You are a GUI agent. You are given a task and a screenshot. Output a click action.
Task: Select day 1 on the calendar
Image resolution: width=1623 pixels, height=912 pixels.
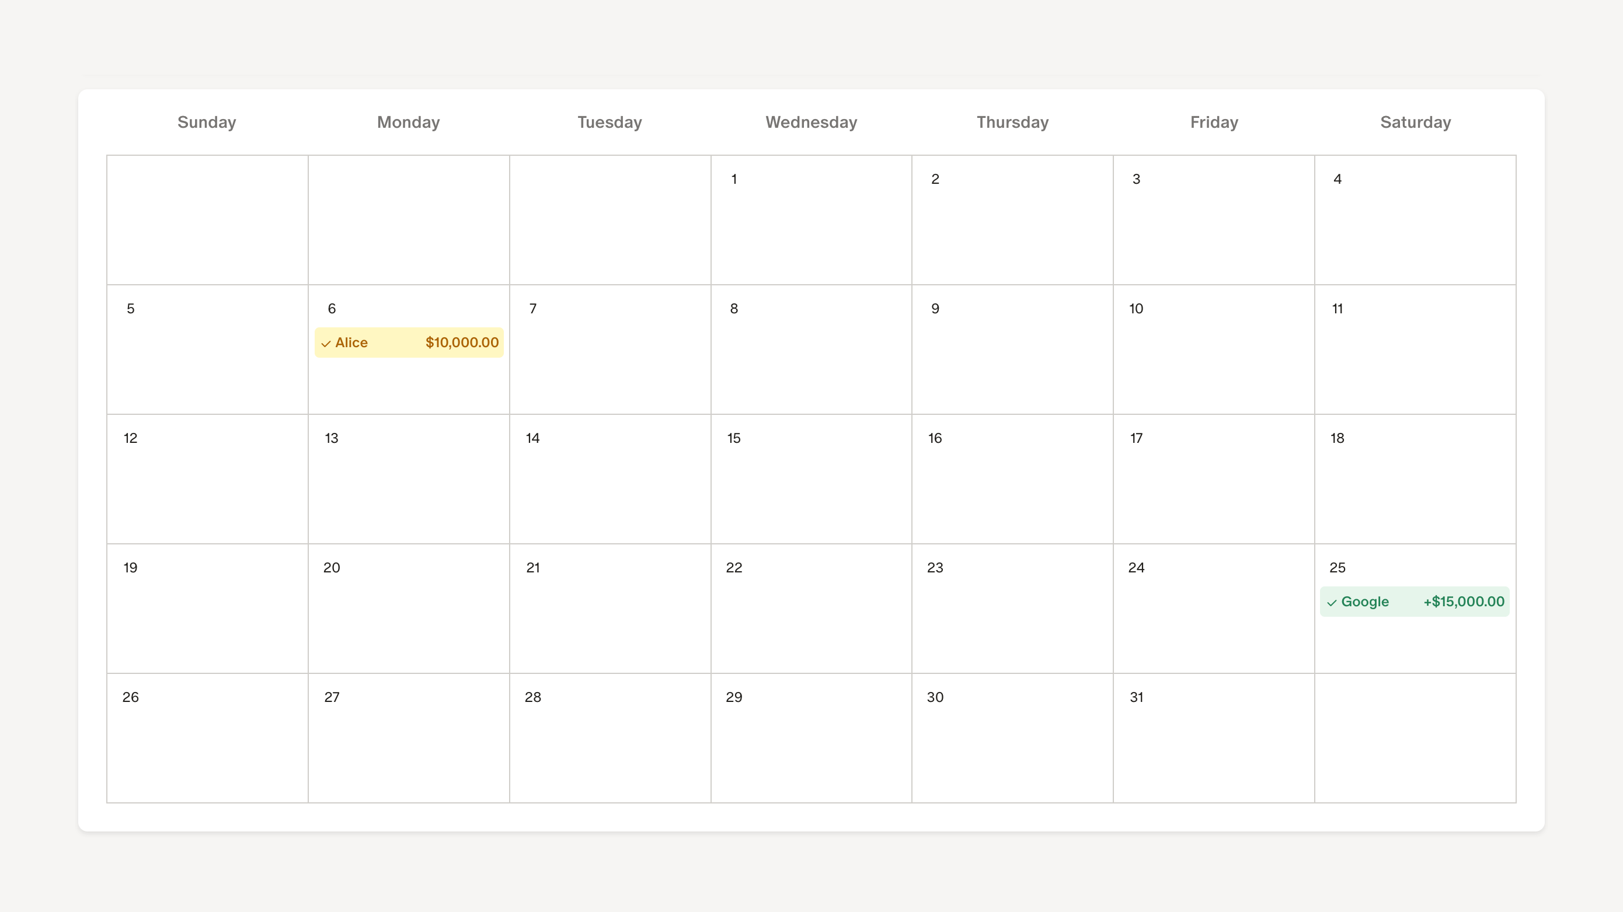811,221
